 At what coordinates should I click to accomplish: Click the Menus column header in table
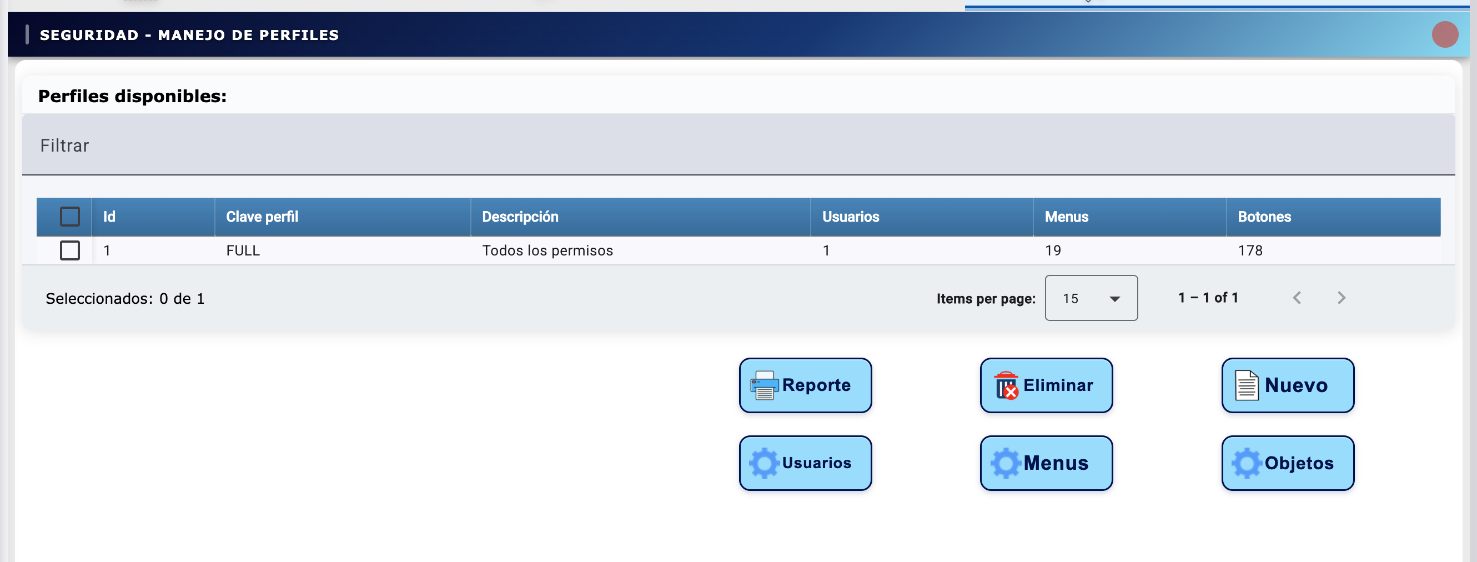[x=1066, y=217]
